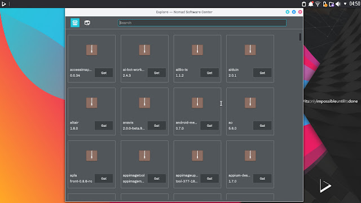Open the installed apps library icon

point(87,23)
